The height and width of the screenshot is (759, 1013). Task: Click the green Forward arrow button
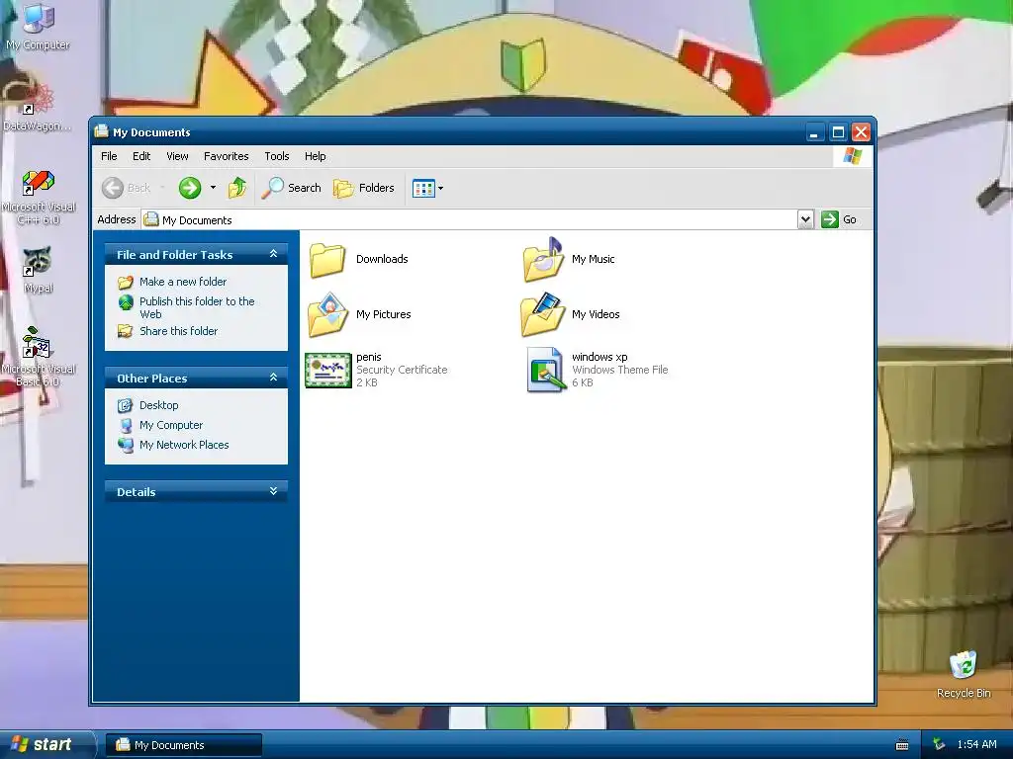tap(189, 188)
